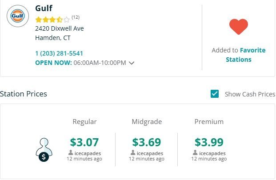The width and height of the screenshot is (276, 180).
Task: Click the star rating icons
Action: pos(52,20)
